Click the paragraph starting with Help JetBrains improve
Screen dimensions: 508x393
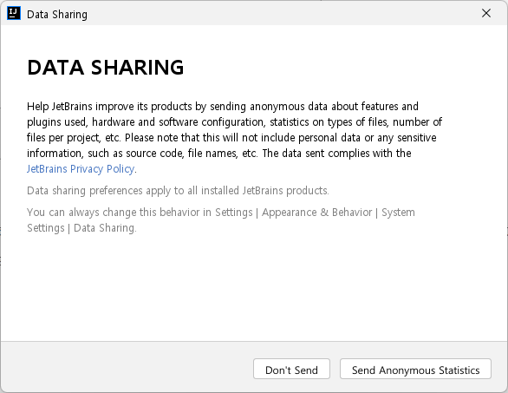click(x=235, y=137)
